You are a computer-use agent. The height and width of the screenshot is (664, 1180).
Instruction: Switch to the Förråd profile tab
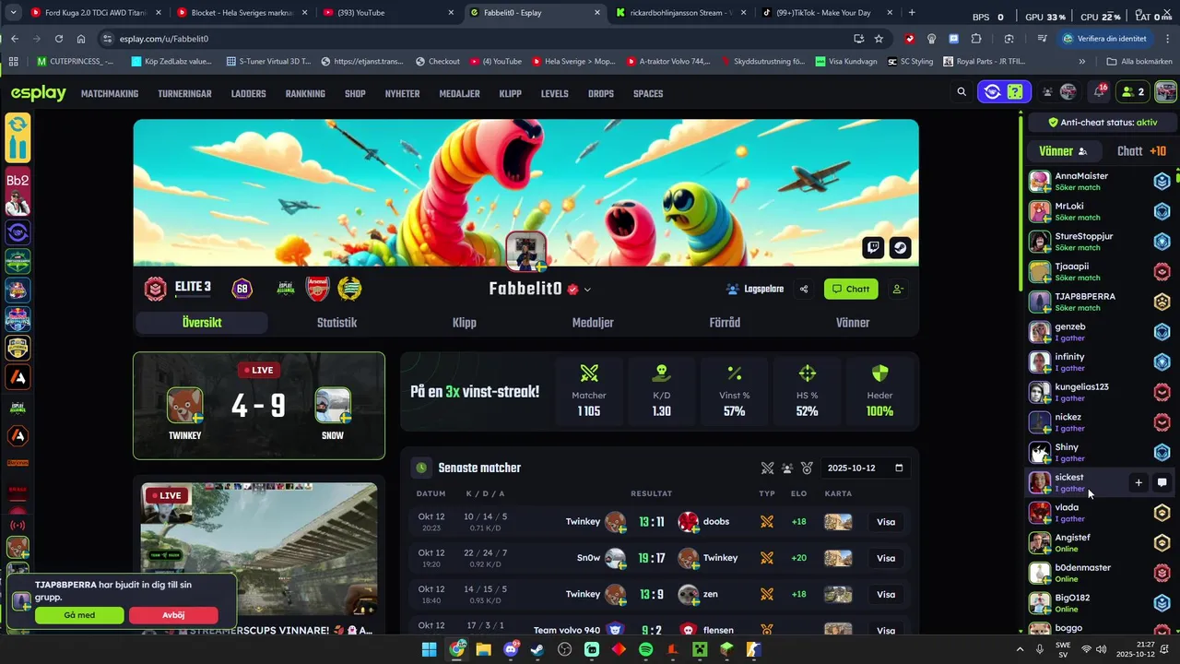725,323
